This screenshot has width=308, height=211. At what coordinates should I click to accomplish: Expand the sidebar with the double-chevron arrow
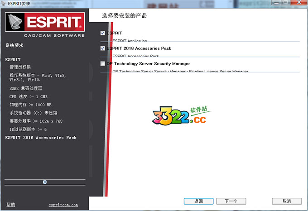pyautogui.click(x=45, y=182)
